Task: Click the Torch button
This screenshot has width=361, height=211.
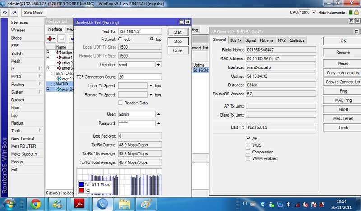Action: point(343,127)
